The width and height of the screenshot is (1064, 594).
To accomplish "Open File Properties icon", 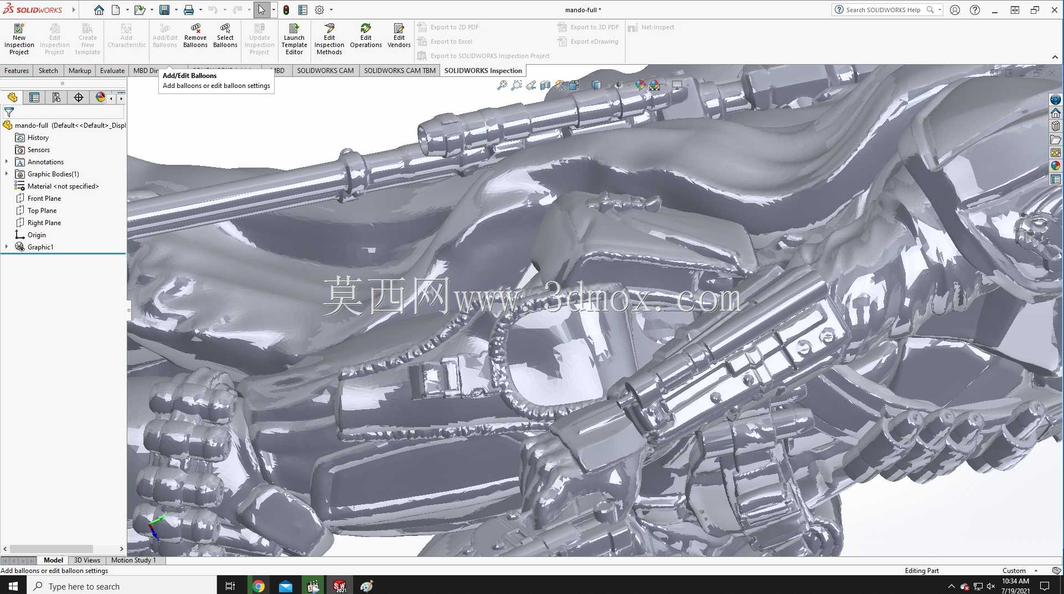I will click(303, 10).
